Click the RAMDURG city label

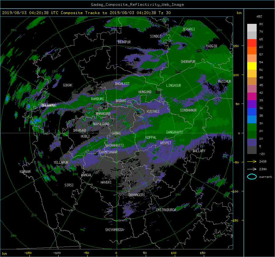pos(97,99)
